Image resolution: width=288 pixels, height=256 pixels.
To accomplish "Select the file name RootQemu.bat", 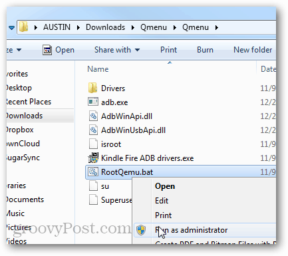I will [127, 172].
